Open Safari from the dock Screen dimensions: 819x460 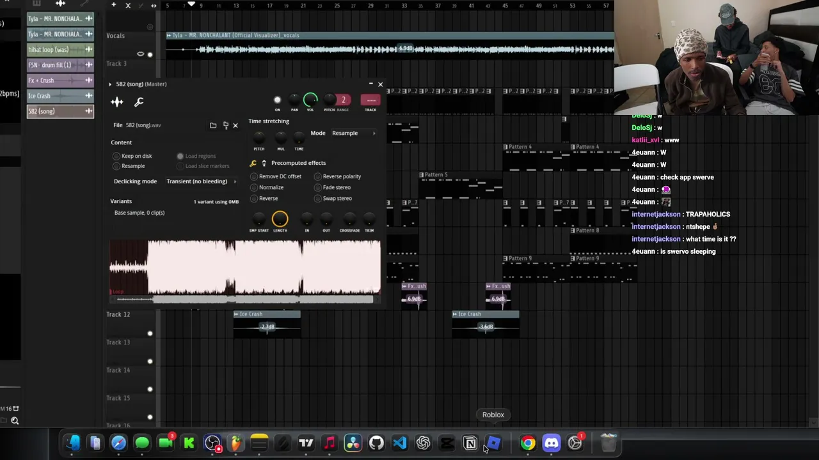point(118,443)
